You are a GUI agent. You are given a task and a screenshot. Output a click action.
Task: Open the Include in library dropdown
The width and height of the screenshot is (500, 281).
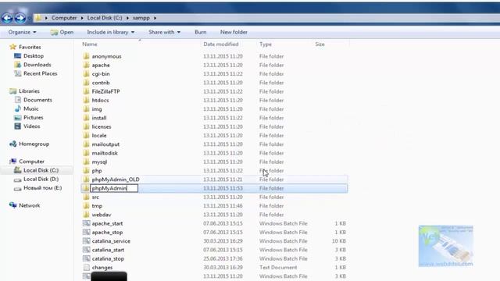[x=111, y=32]
